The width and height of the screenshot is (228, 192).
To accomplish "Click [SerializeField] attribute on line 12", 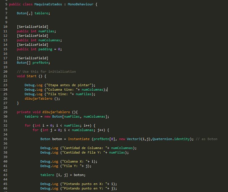I will pyautogui.click(x=32, y=36).
